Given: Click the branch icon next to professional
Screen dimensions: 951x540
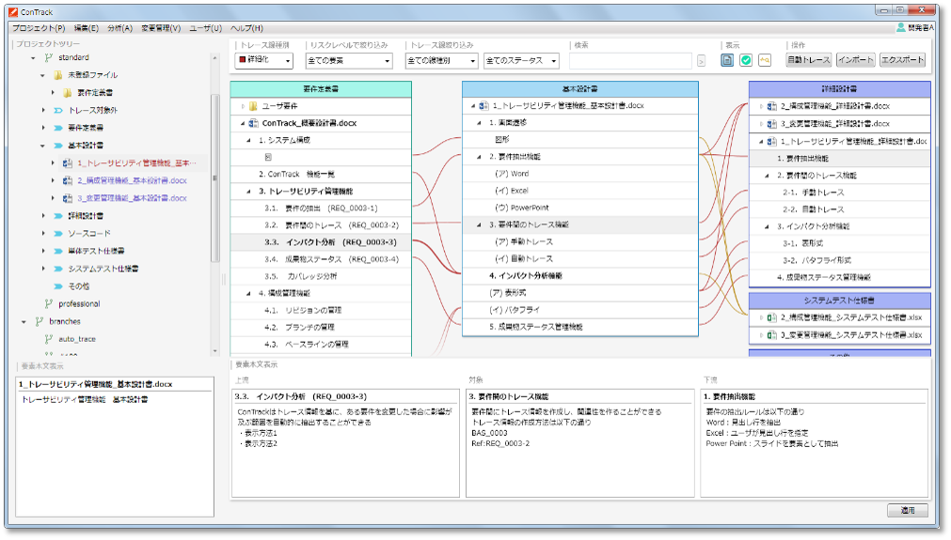Looking at the screenshot, I should (49, 304).
